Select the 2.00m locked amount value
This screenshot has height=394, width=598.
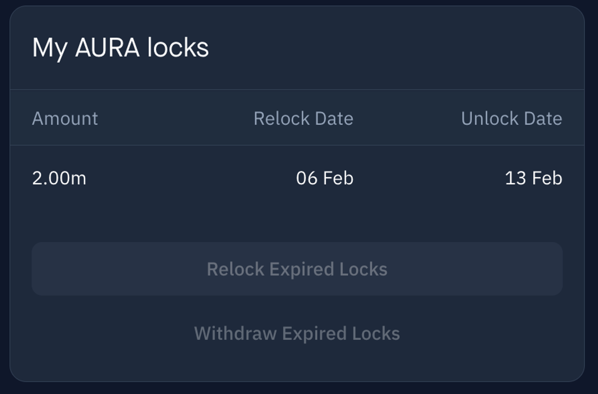point(59,178)
